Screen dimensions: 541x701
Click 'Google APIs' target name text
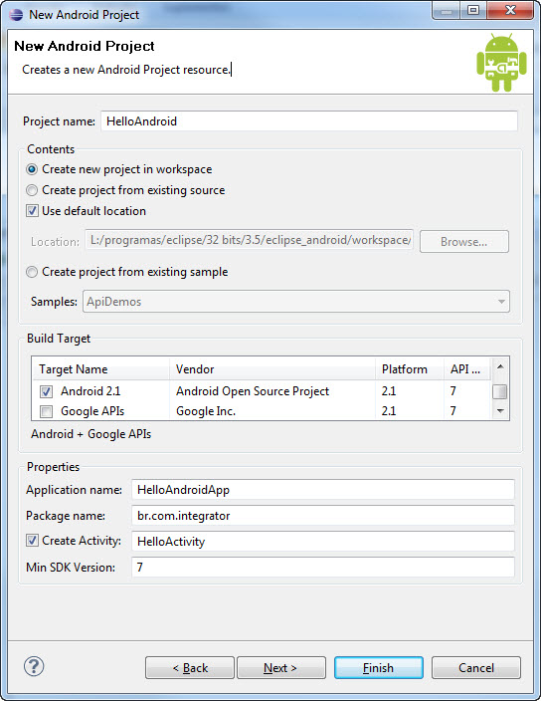tap(92, 411)
